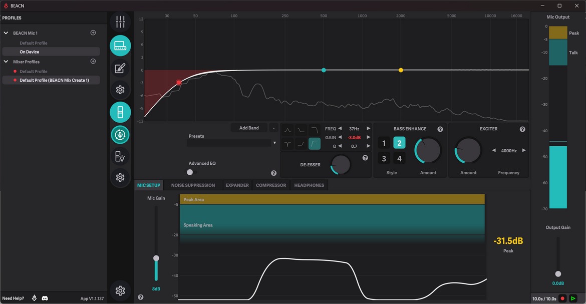Screen dimensions: 586x304
Task: Select the teal vertical device icon in sidebar
Action: pyautogui.click(x=120, y=112)
